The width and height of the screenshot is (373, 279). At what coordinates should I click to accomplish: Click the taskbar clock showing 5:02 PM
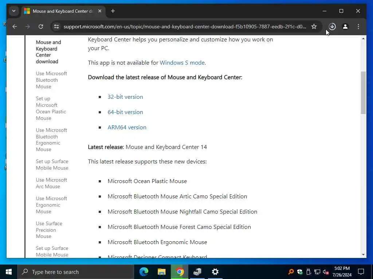click(342, 272)
